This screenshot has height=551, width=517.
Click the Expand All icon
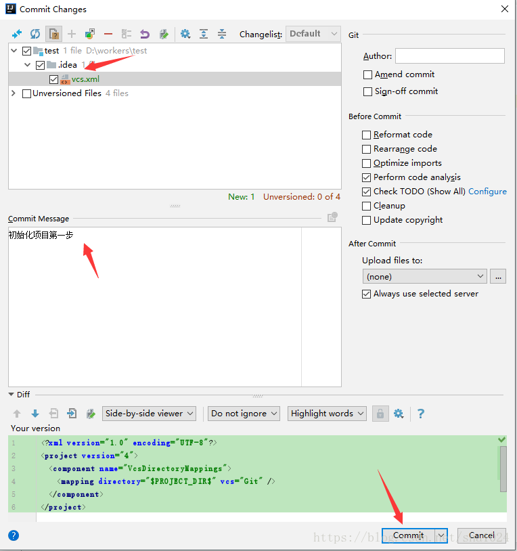point(204,34)
